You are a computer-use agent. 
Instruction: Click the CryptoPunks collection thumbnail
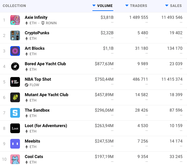click(15, 35)
